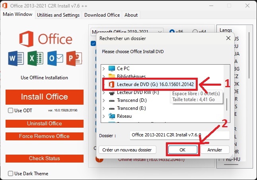Viewport: 257px width, 180px height.
Task: Toggle the hu-HU language checkbox
Action: click(220, 159)
